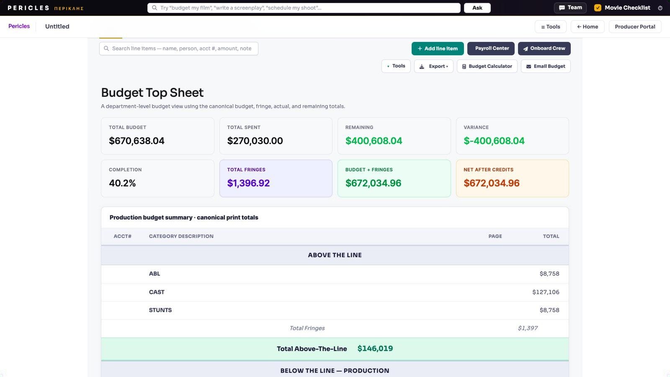Click the Variance $-400,608.04 value
670x377 pixels.
coord(494,141)
